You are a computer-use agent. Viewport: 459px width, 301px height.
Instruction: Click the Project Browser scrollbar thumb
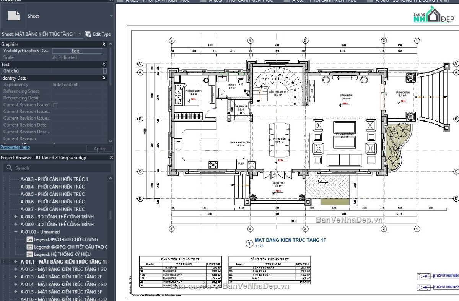click(x=111, y=215)
